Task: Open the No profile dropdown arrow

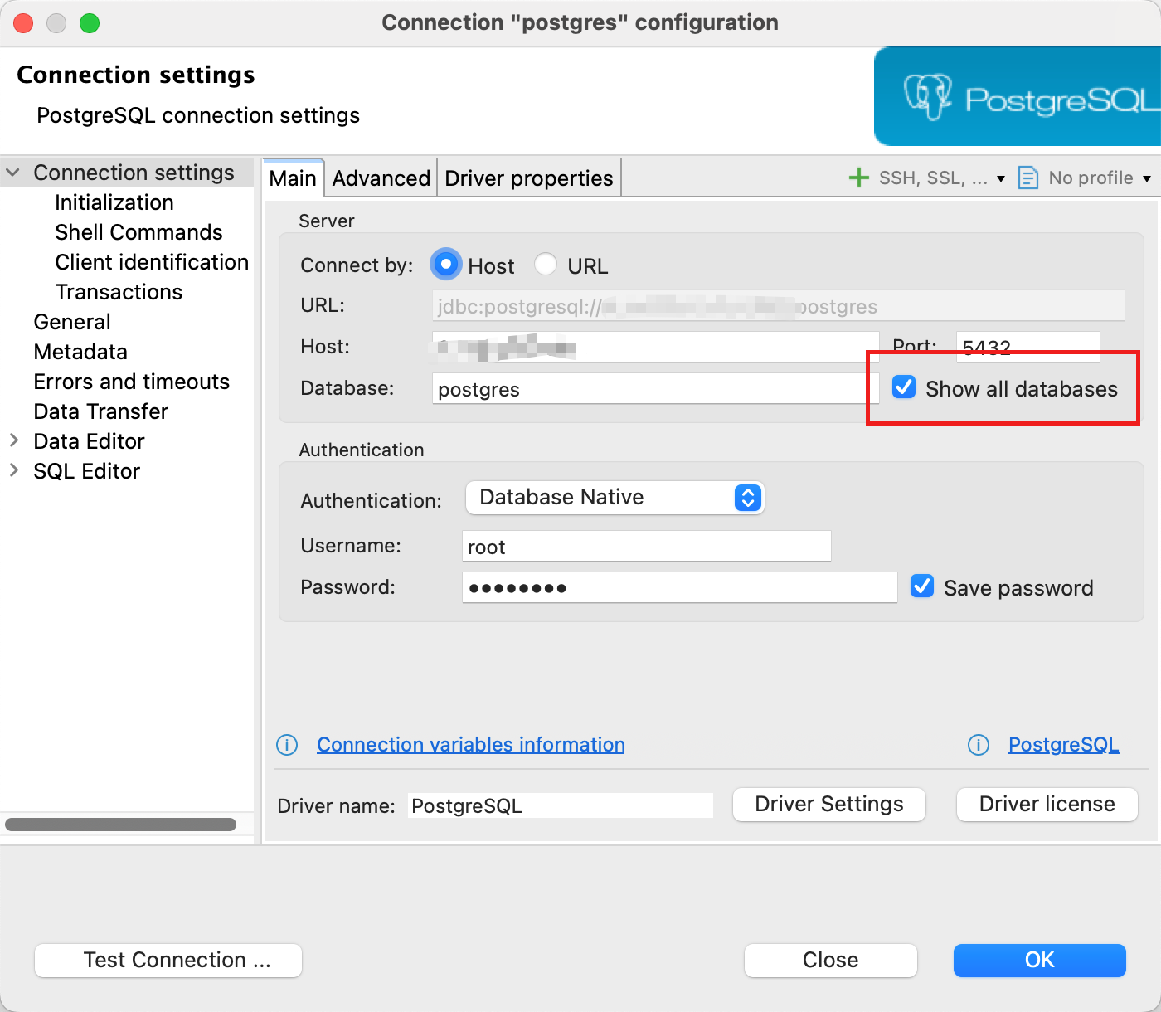Action: tap(1147, 178)
